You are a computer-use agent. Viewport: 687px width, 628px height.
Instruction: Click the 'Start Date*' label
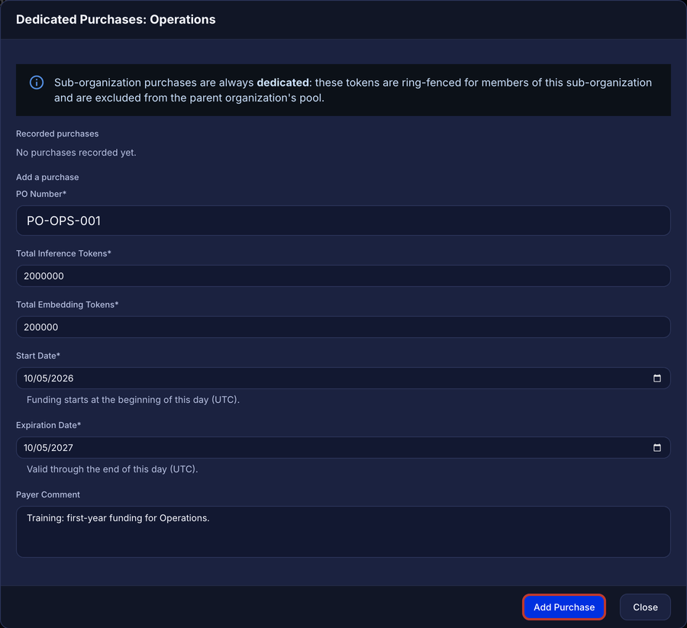38,356
